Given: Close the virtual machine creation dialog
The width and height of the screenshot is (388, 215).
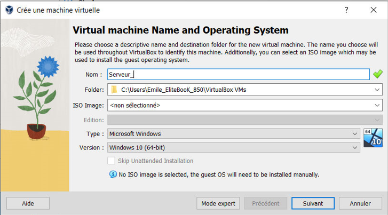Looking at the screenshot, I should (374, 10).
